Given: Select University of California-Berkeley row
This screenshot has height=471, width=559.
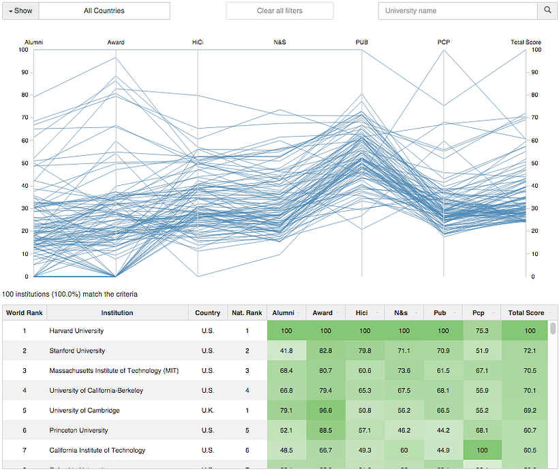Looking at the screenshot, I should coord(275,391).
